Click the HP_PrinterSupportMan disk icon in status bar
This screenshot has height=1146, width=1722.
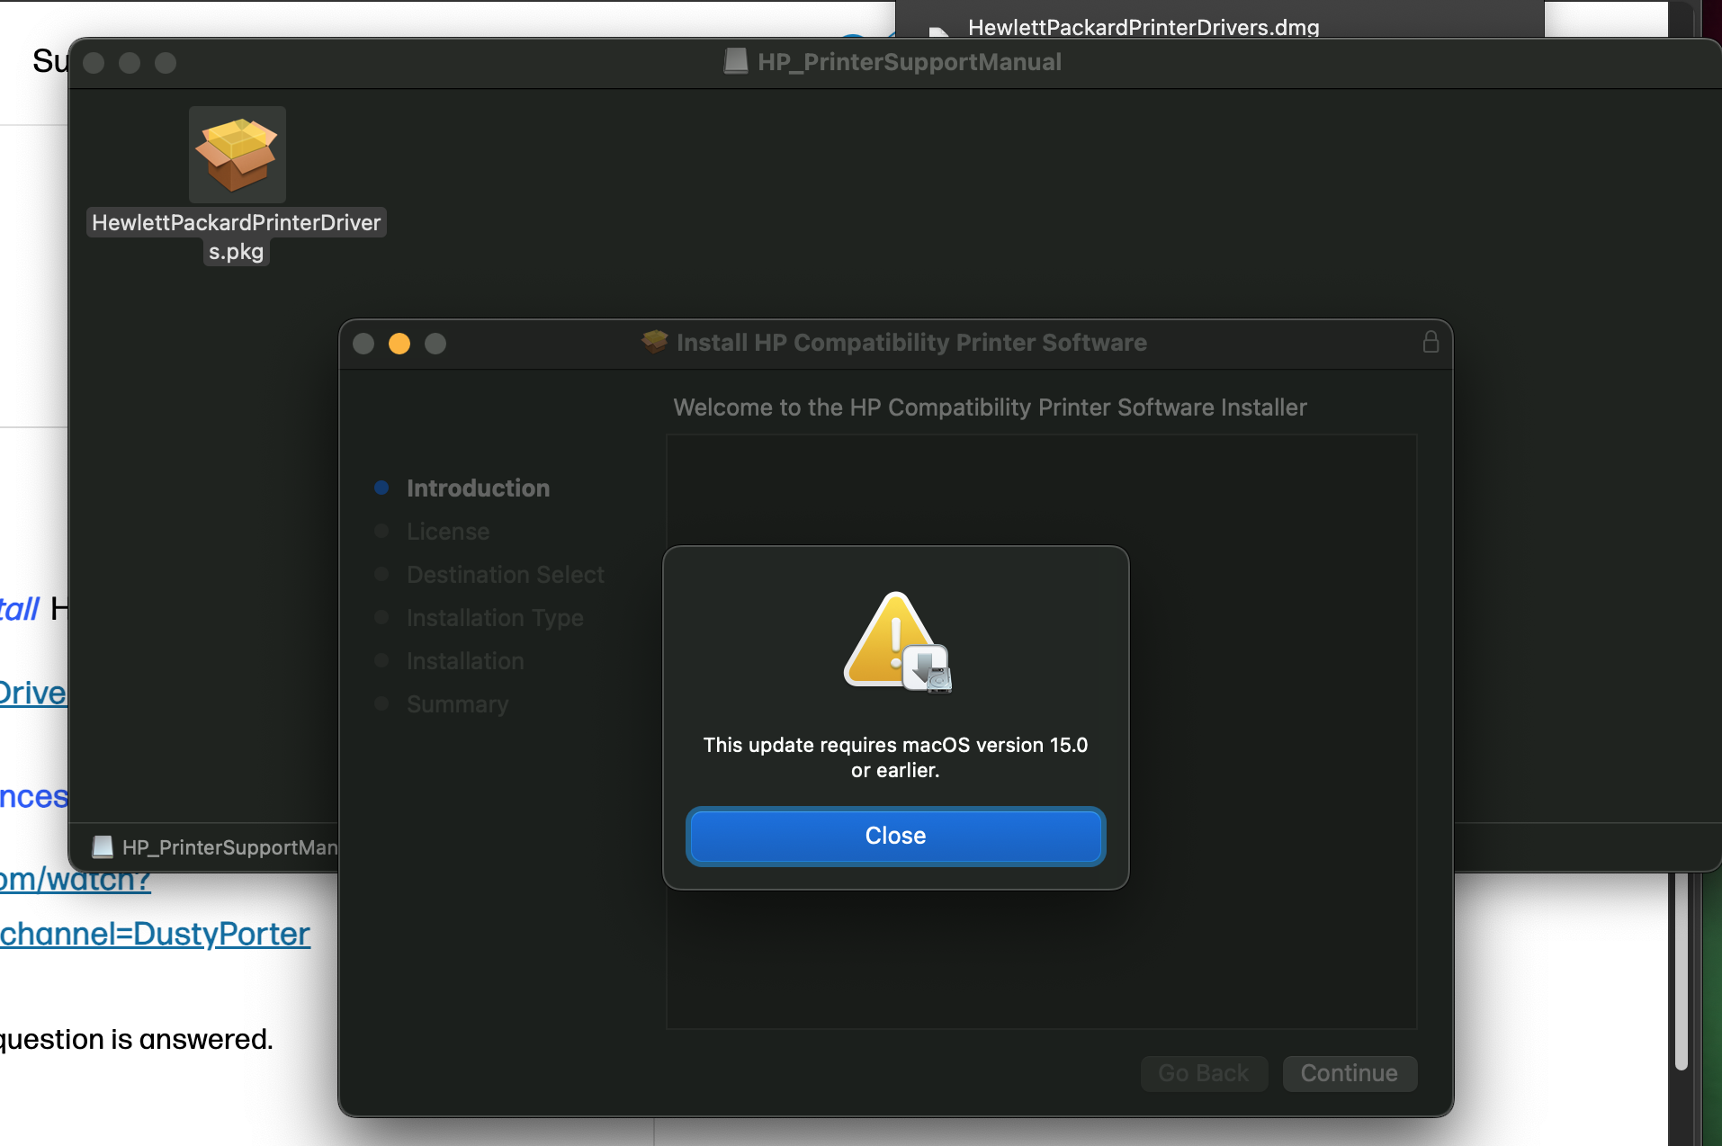(103, 846)
